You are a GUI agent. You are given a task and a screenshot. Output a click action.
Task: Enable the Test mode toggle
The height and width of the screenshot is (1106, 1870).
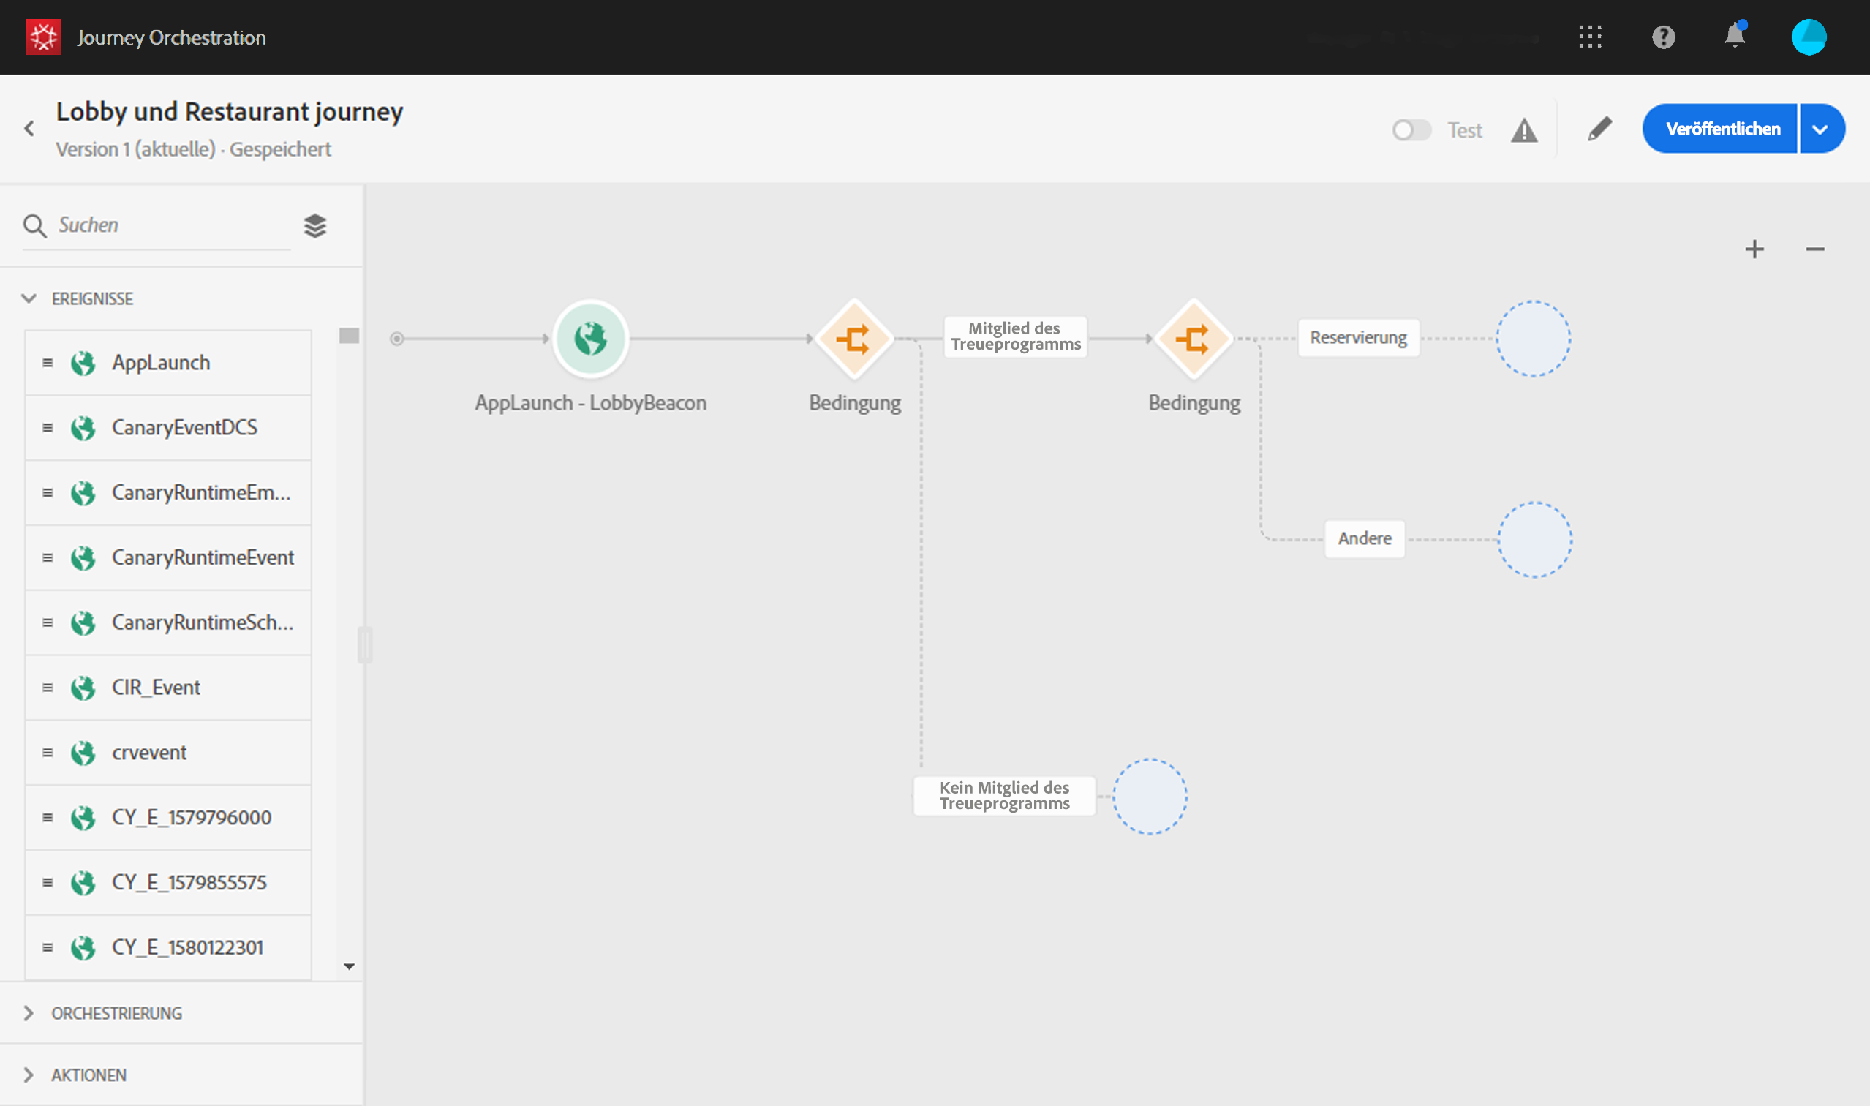pyautogui.click(x=1411, y=130)
